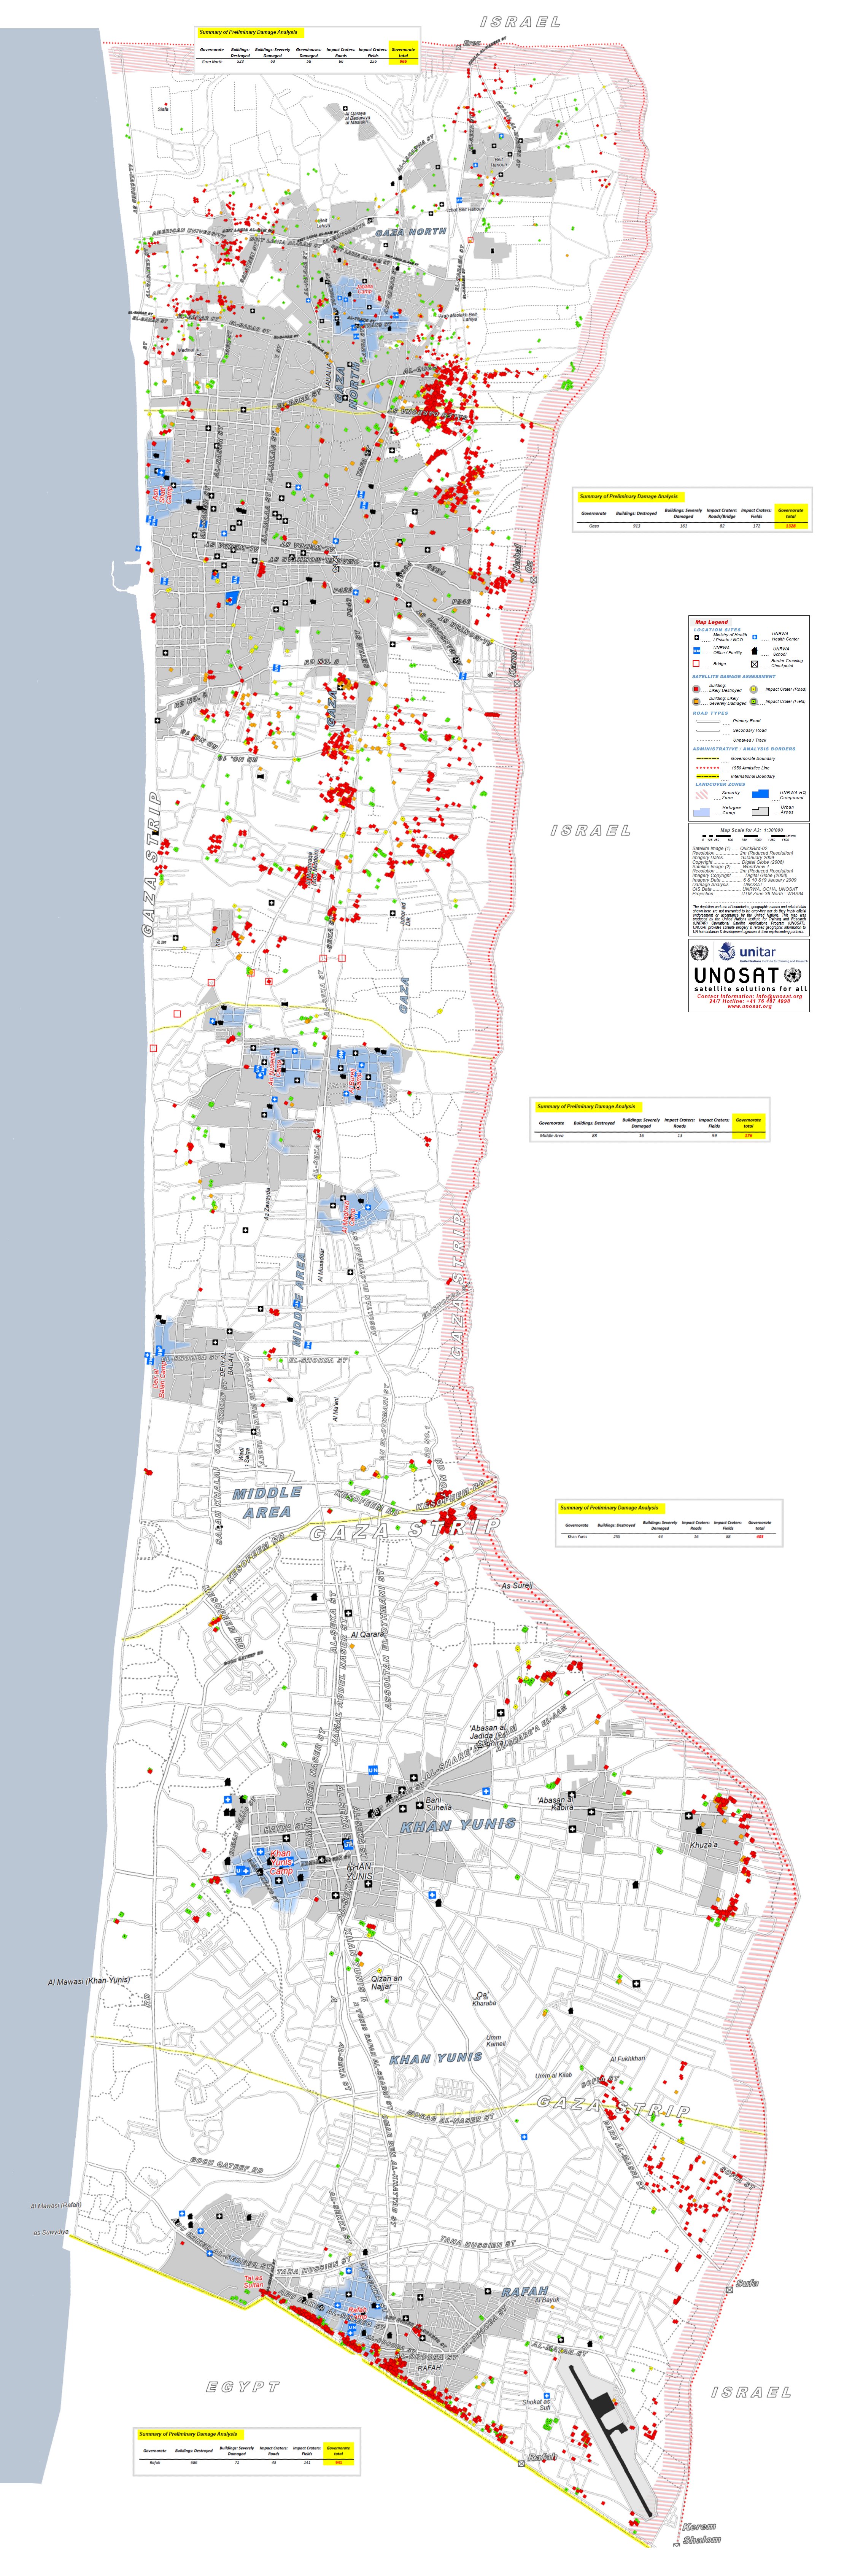
Task: Click the UNRWA School house icon in legend
Action: [x=755, y=651]
